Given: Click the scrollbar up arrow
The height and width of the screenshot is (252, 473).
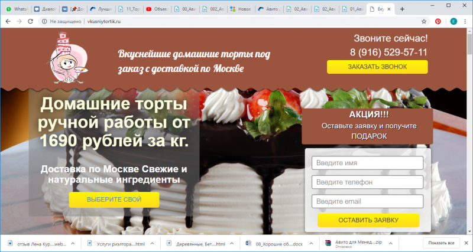Looking at the screenshot, I should point(469,31).
